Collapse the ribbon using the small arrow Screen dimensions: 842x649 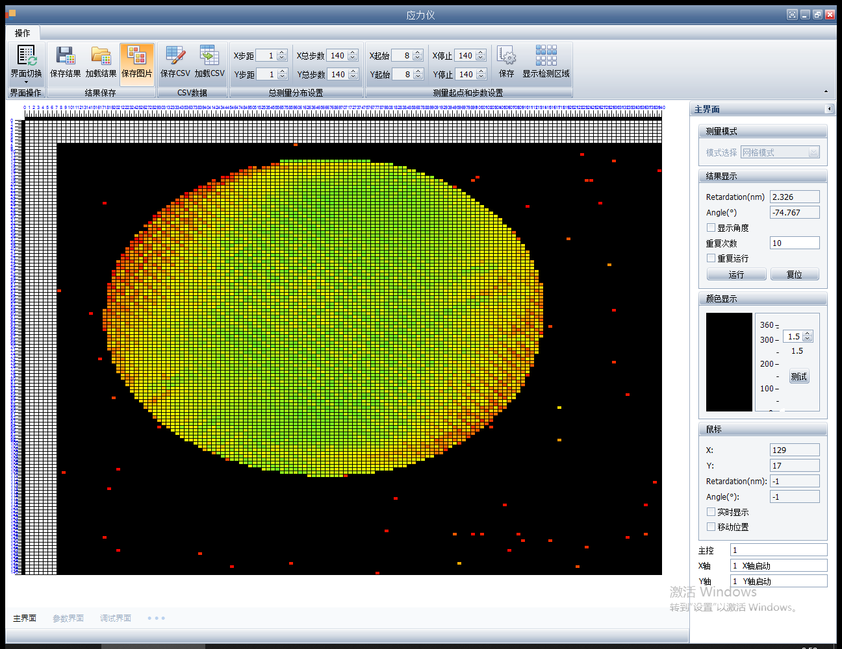point(826,92)
